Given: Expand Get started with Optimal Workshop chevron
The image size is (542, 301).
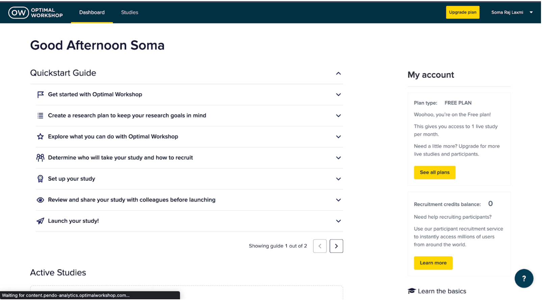Looking at the screenshot, I should click(x=339, y=95).
